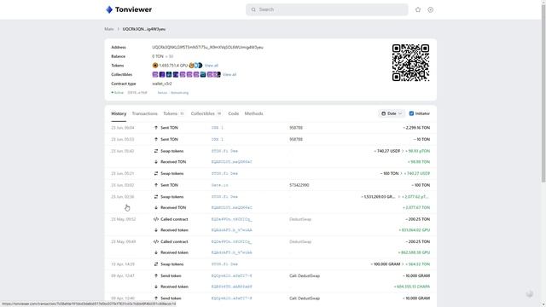Click the +831,064.02 GPU amount
Viewport: 546px width, 307px height.
(x=415, y=230)
